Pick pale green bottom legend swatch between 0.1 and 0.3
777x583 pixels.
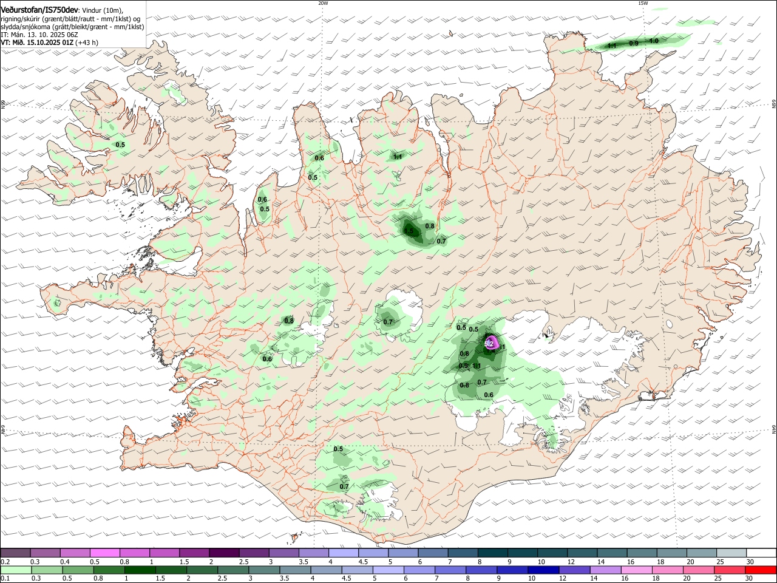(x=15, y=570)
